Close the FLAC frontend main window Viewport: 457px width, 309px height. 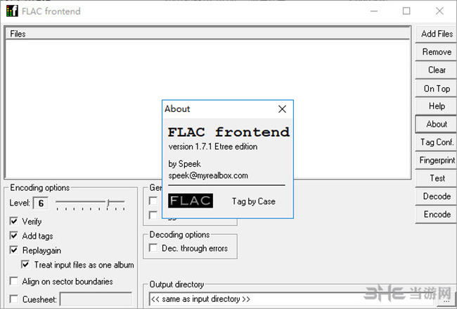pyautogui.click(x=439, y=11)
